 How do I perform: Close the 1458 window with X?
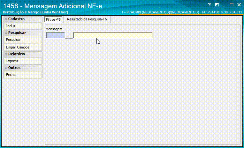pos(239,5)
